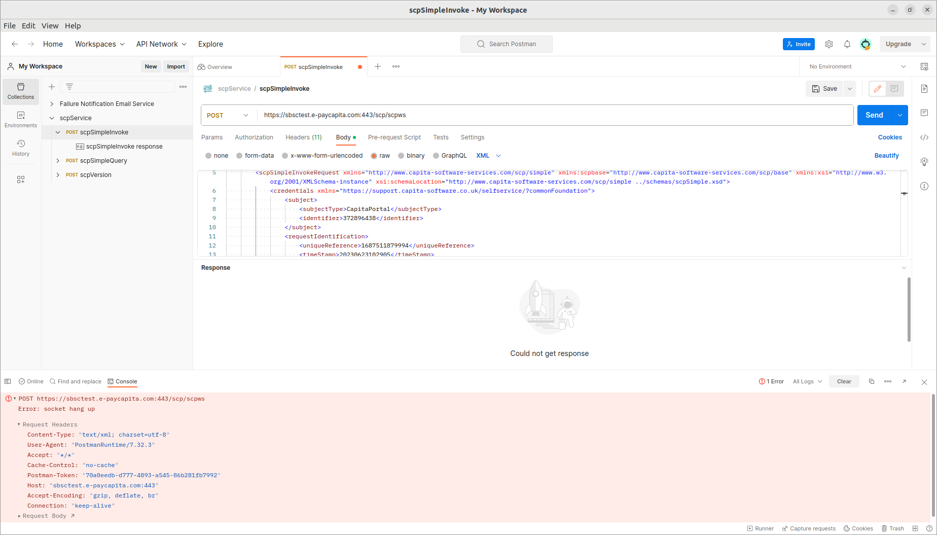Switch to the Params tab

pyautogui.click(x=212, y=137)
